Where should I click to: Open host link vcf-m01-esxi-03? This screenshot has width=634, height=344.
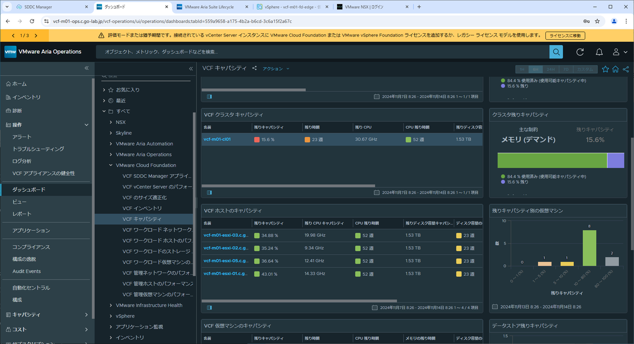(225, 235)
